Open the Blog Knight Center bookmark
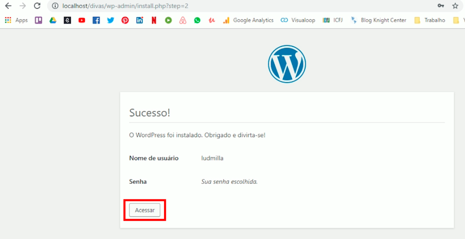The image size is (465, 239). (x=379, y=20)
